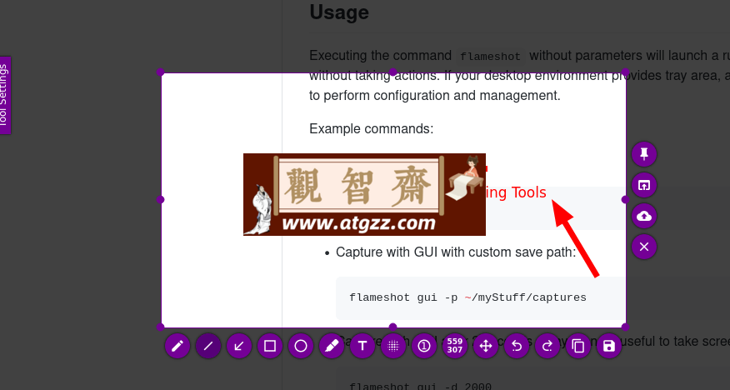Select the Pixelate blur tool
Viewport: 730px width, 390px height.
(393, 346)
